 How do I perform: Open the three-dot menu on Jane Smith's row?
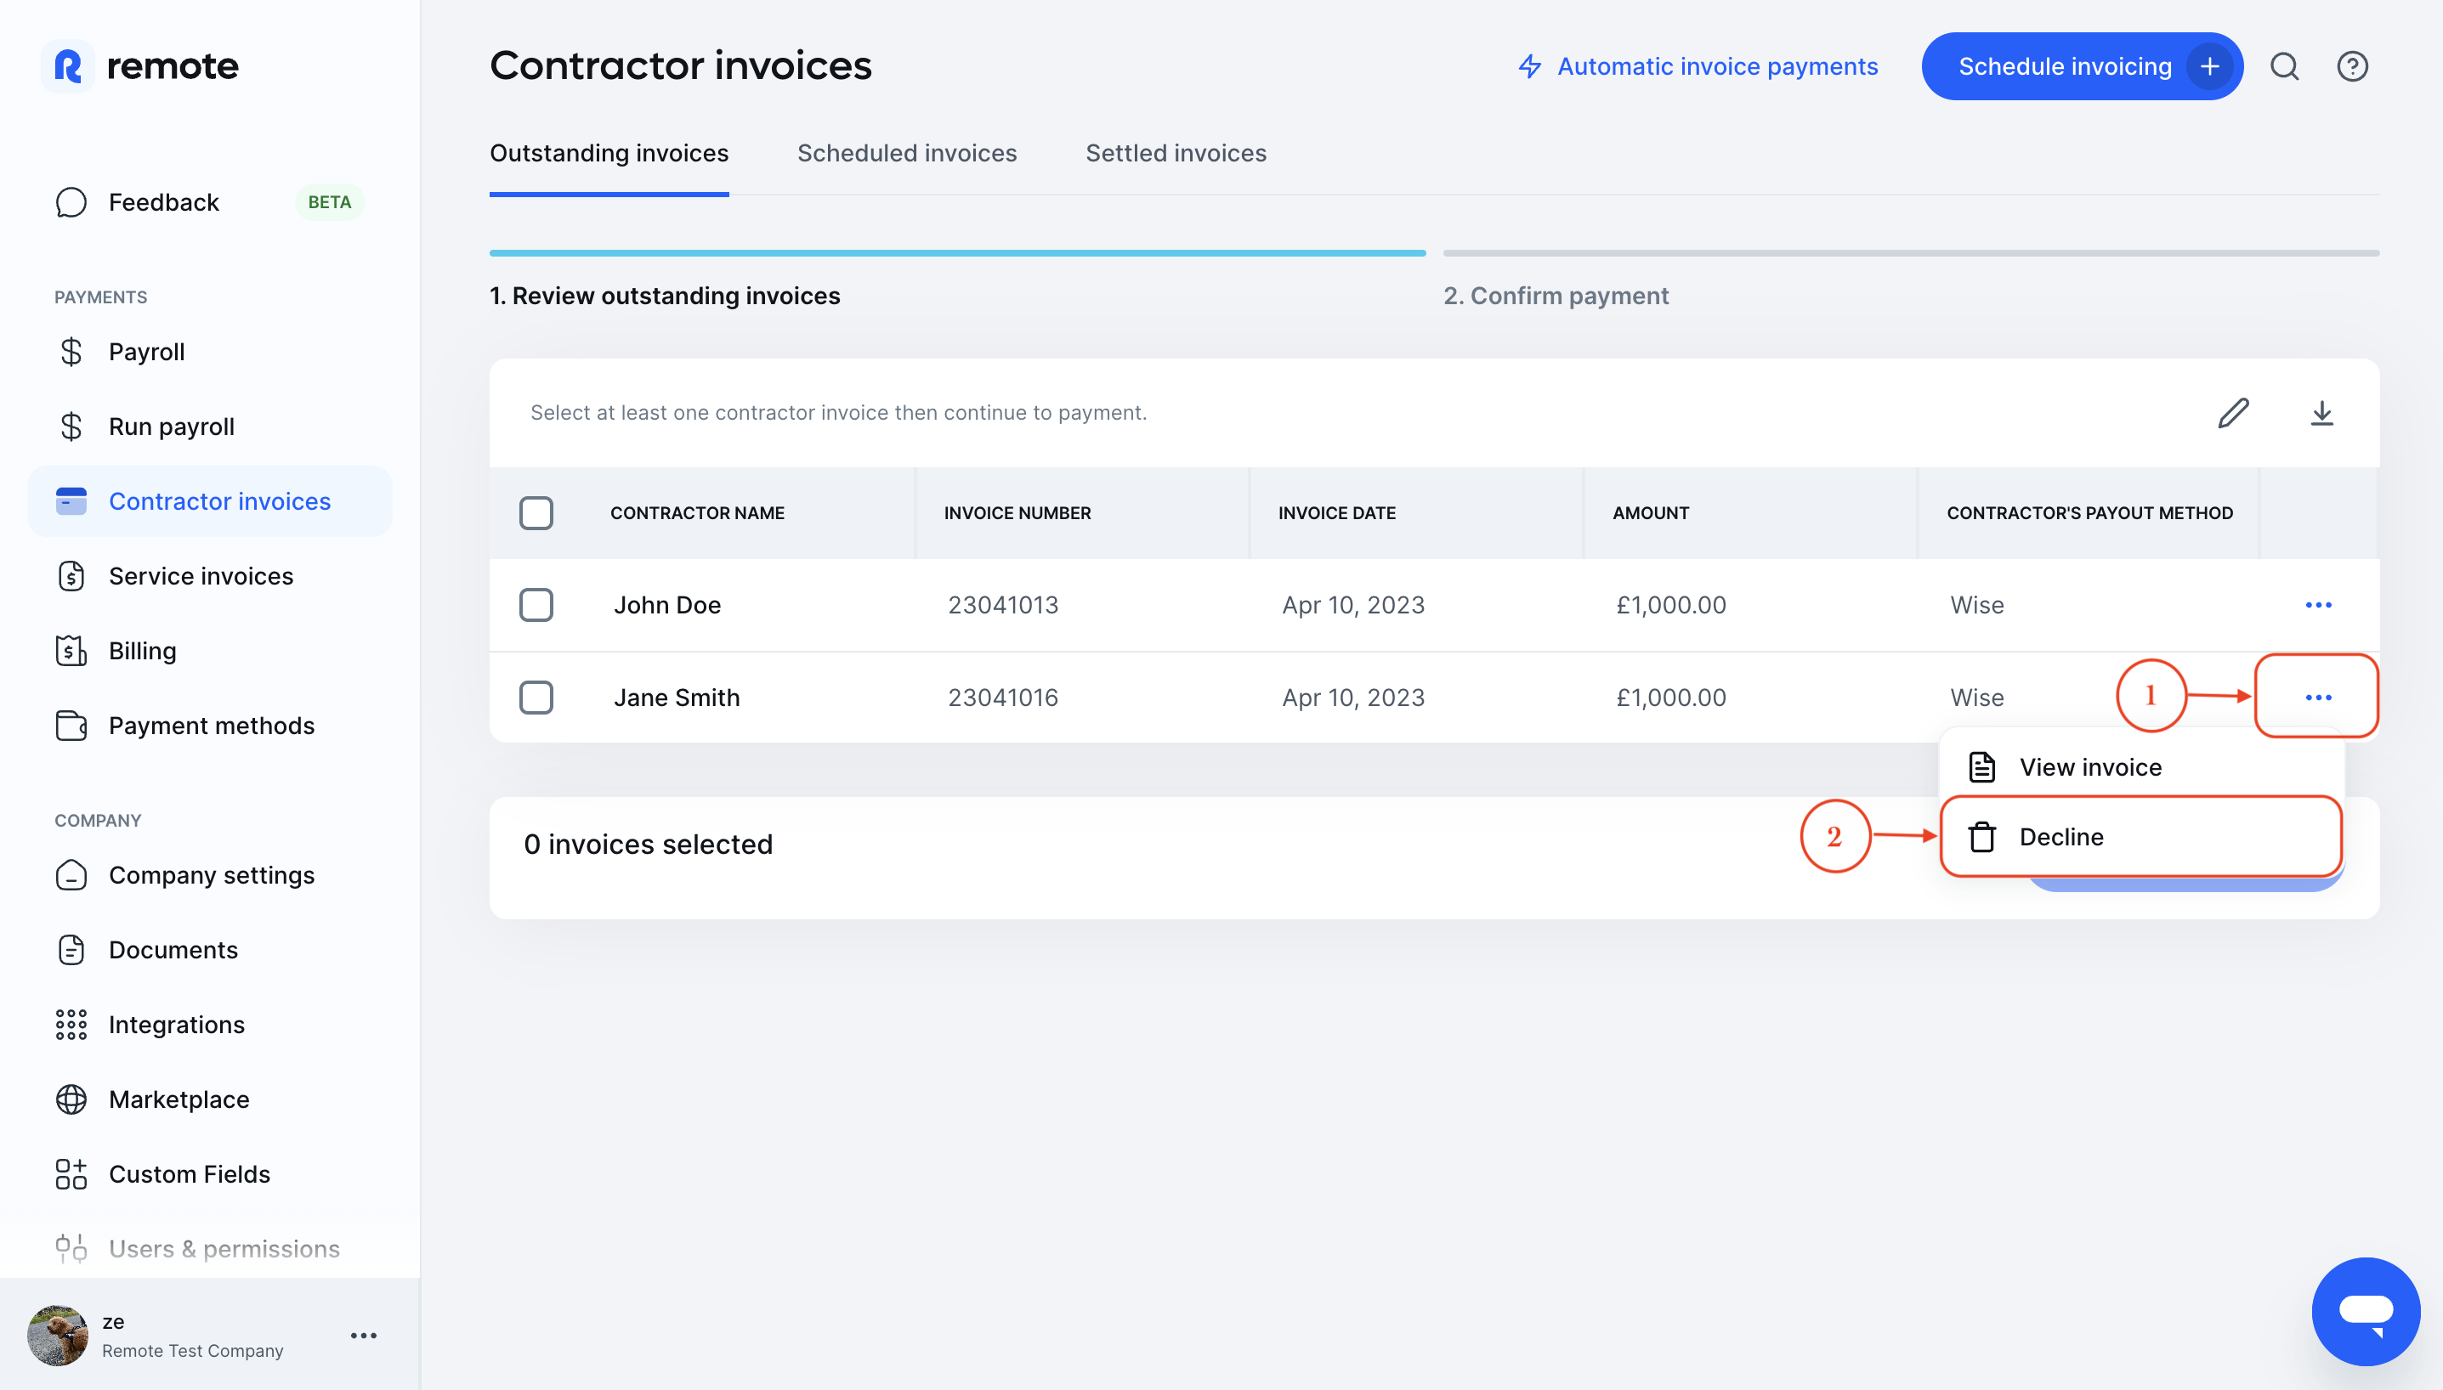pos(2318,697)
